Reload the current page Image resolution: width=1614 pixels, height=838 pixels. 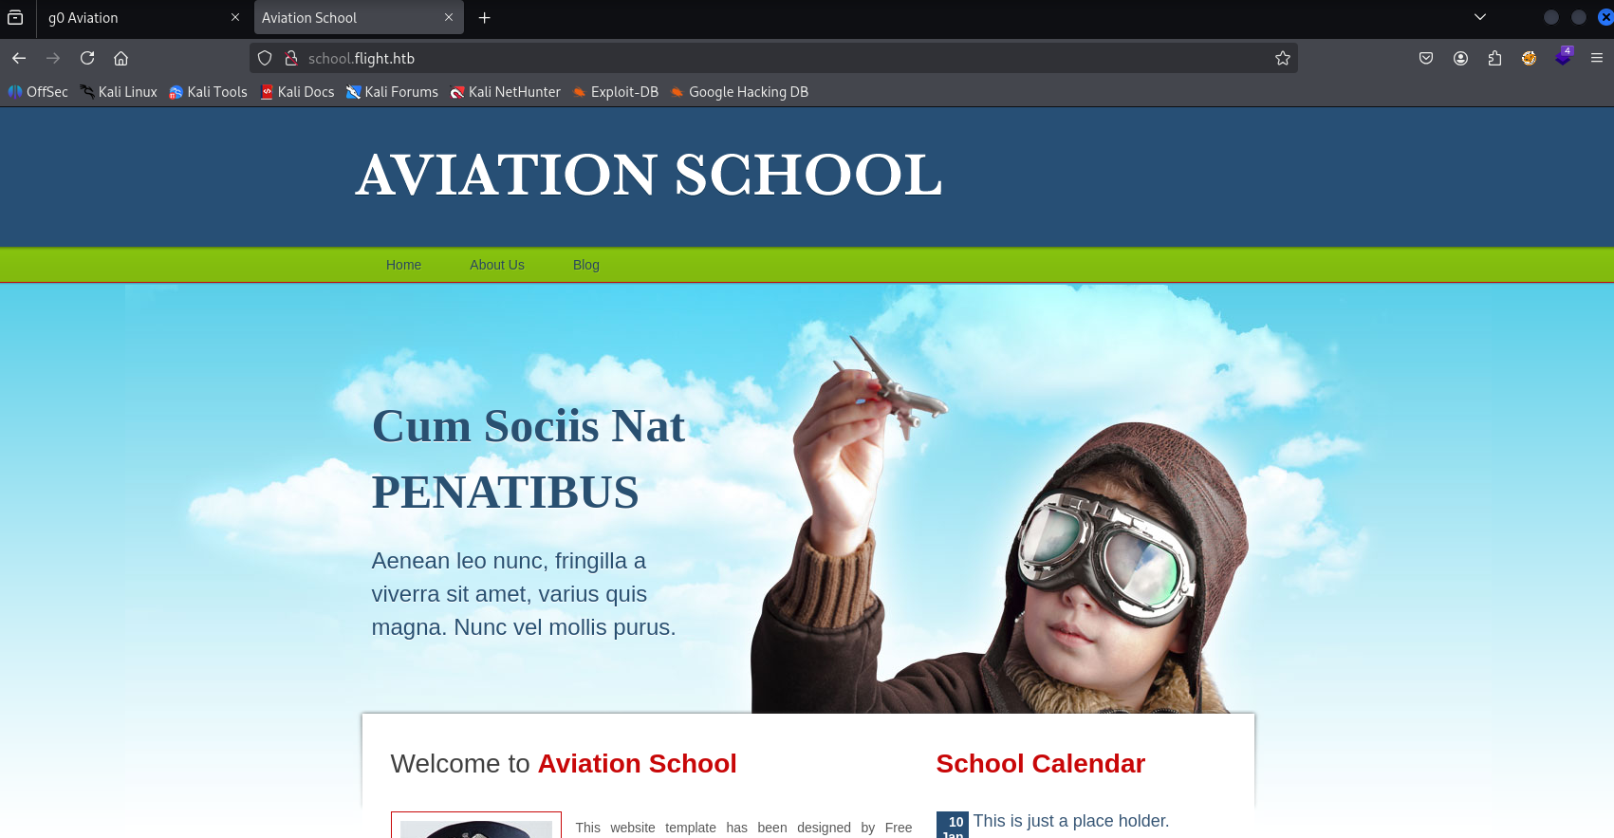pyautogui.click(x=87, y=58)
